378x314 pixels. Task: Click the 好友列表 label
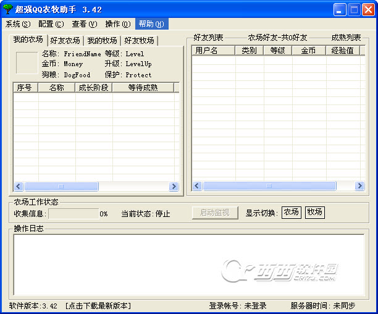208,38
